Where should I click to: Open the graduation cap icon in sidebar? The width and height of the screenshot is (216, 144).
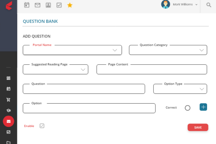[x=8, y=111]
